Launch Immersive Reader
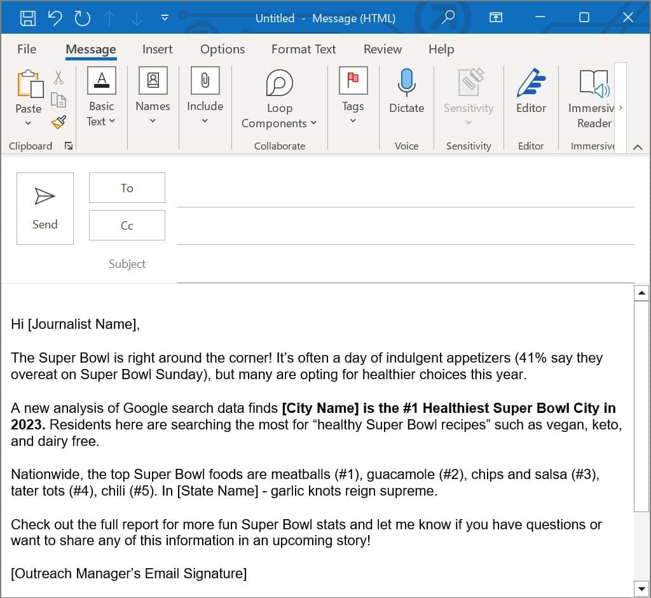This screenshot has width=651, height=598. (594, 100)
